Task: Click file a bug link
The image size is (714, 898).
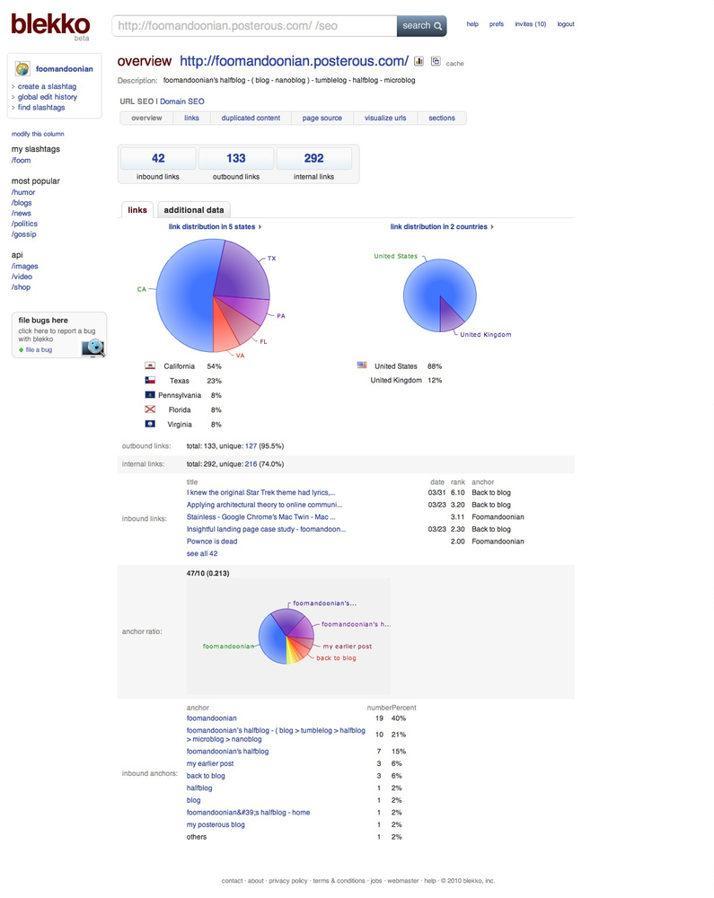Action: pos(39,350)
